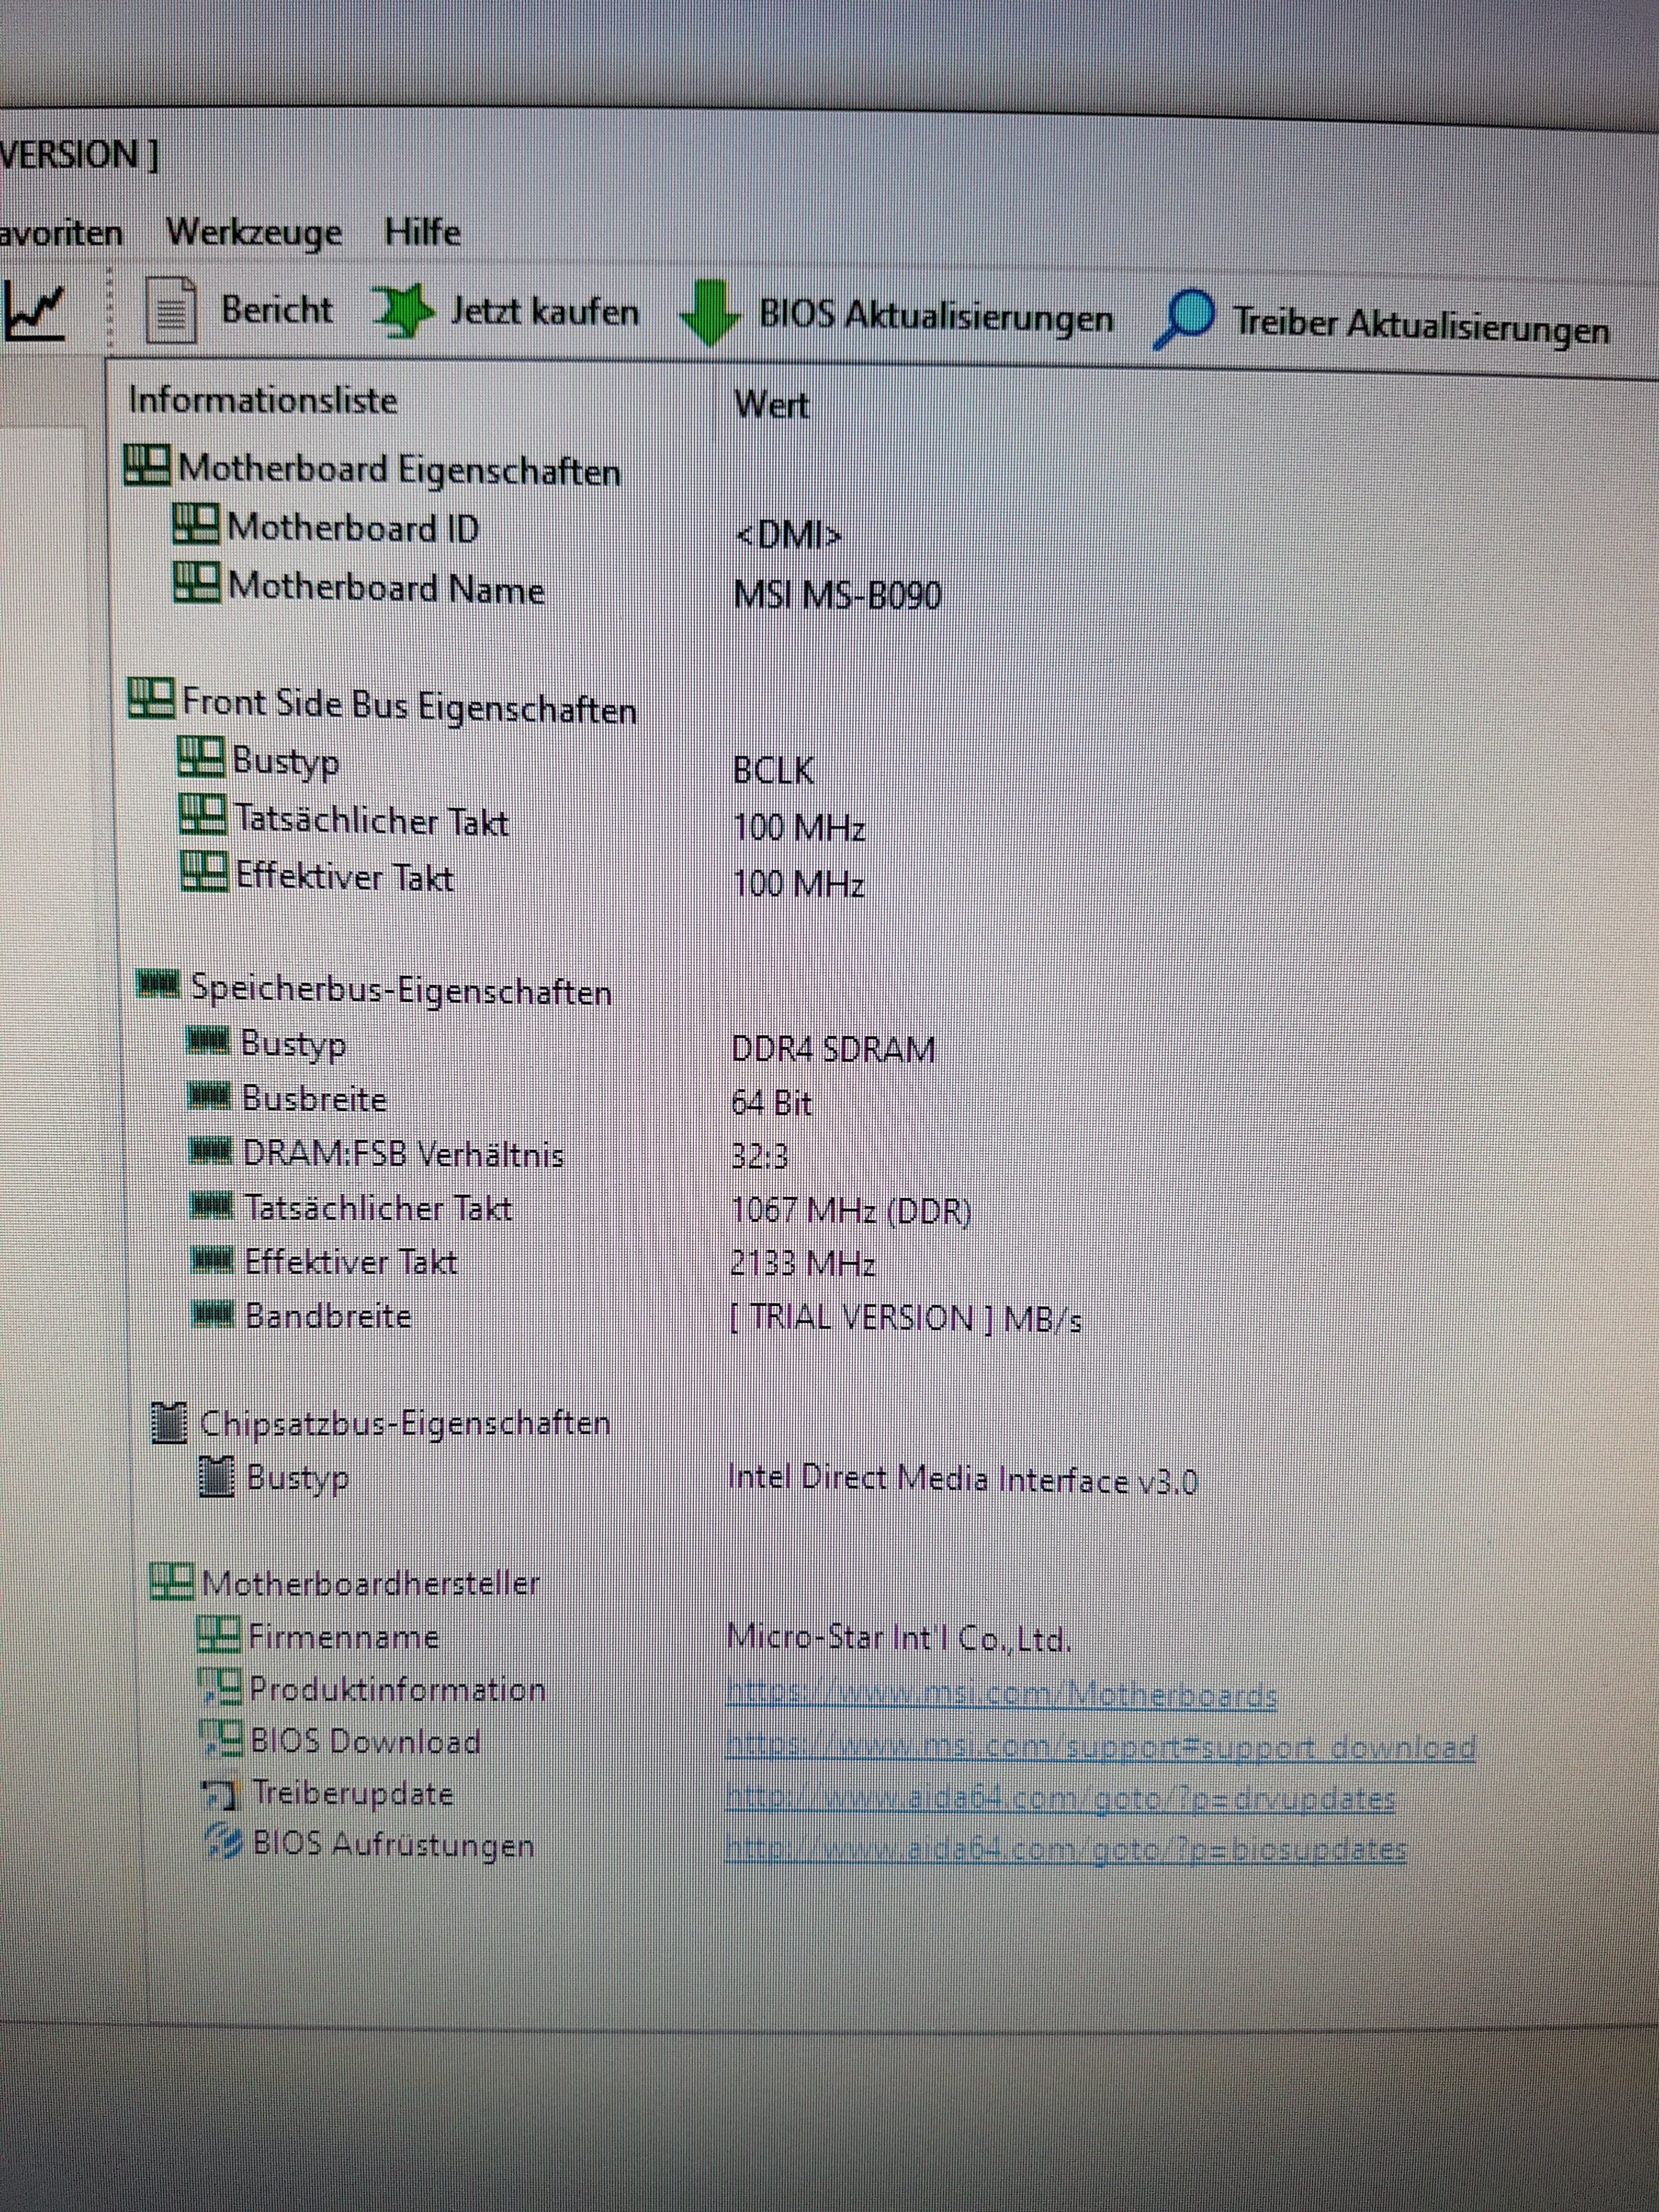1659x2212 pixels.
Task: Select the DRAM:FSB Verhältnis row
Action: 404,1154
